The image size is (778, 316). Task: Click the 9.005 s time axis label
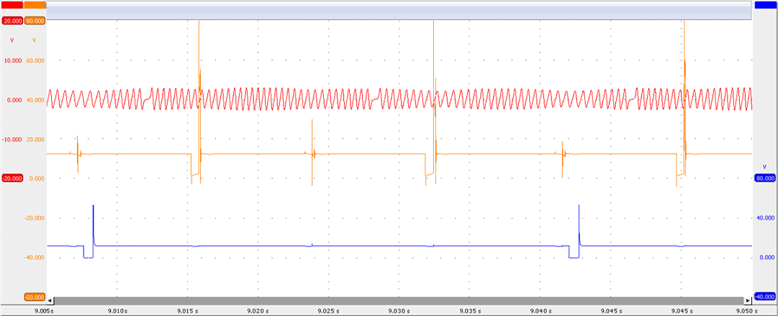point(45,310)
